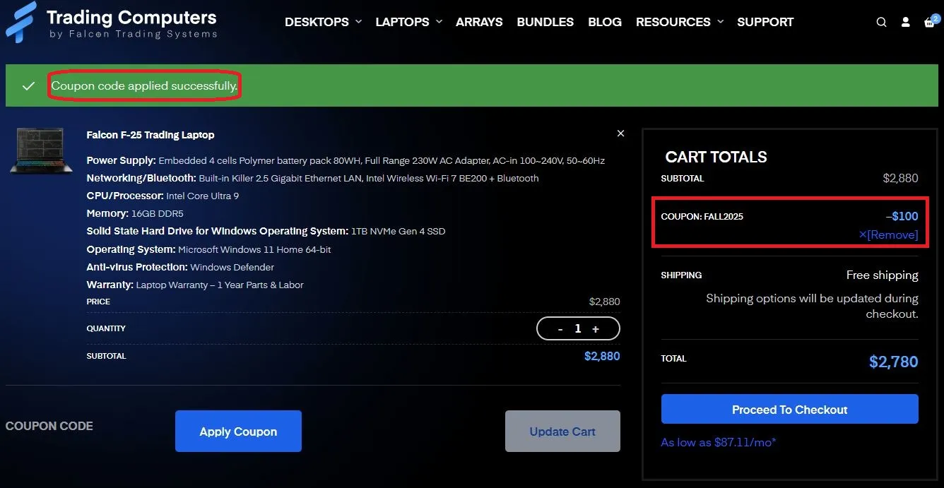This screenshot has width=944, height=488.
Task: Go to the ARRAYS page
Action: click(479, 22)
